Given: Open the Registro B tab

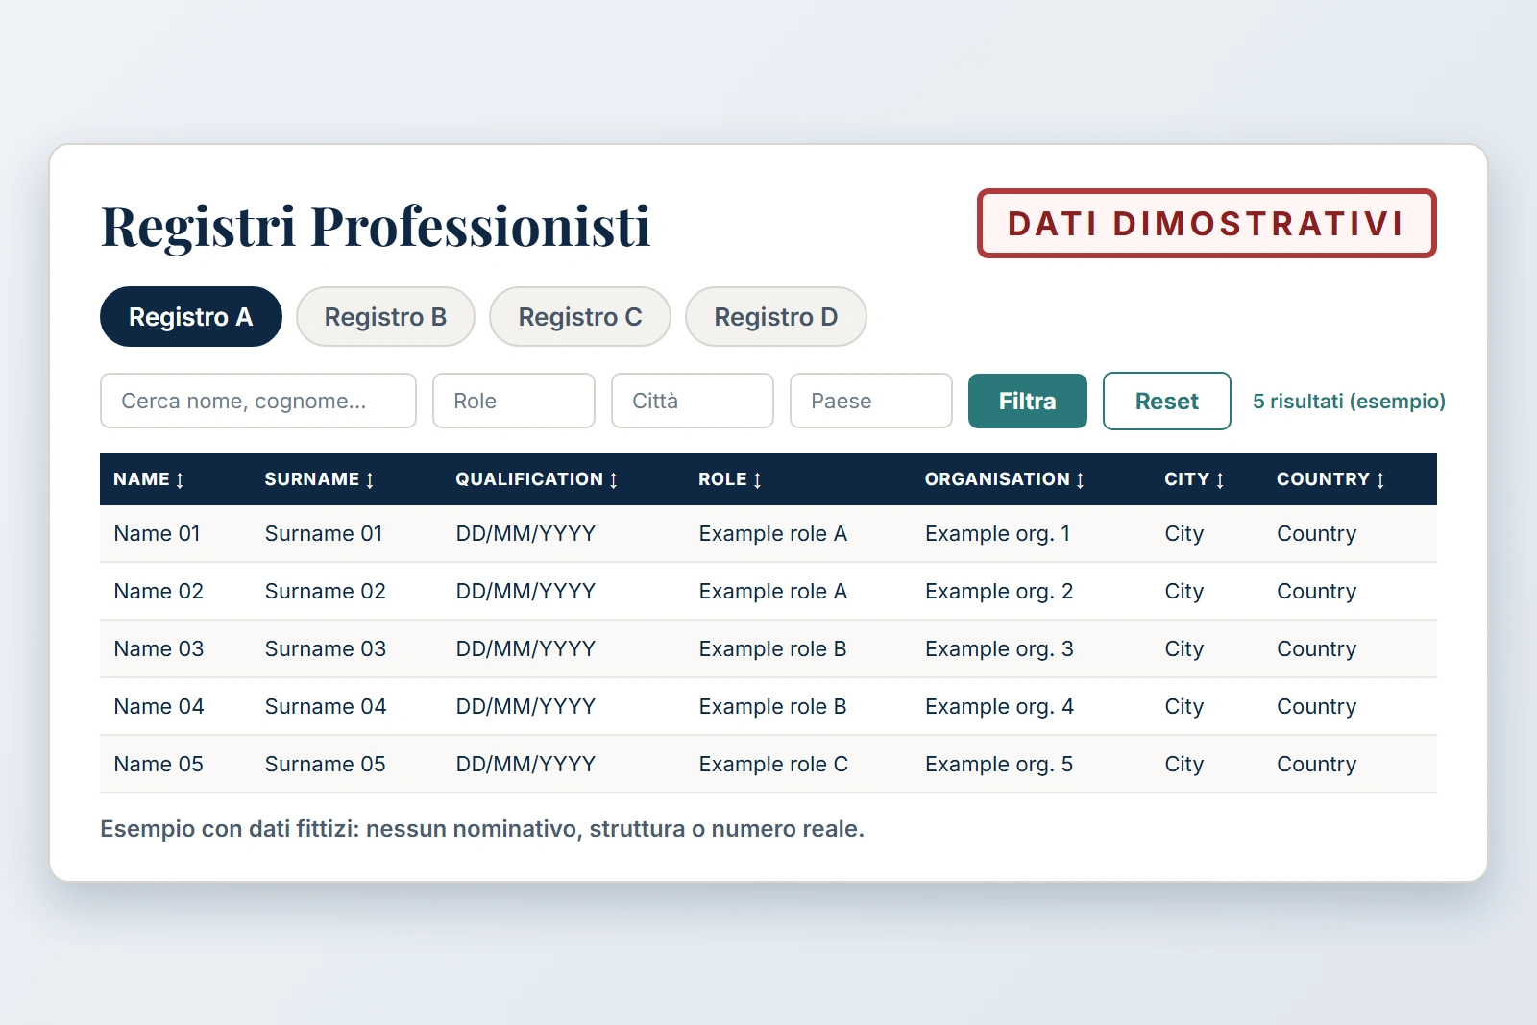Looking at the screenshot, I should pyautogui.click(x=385, y=317).
